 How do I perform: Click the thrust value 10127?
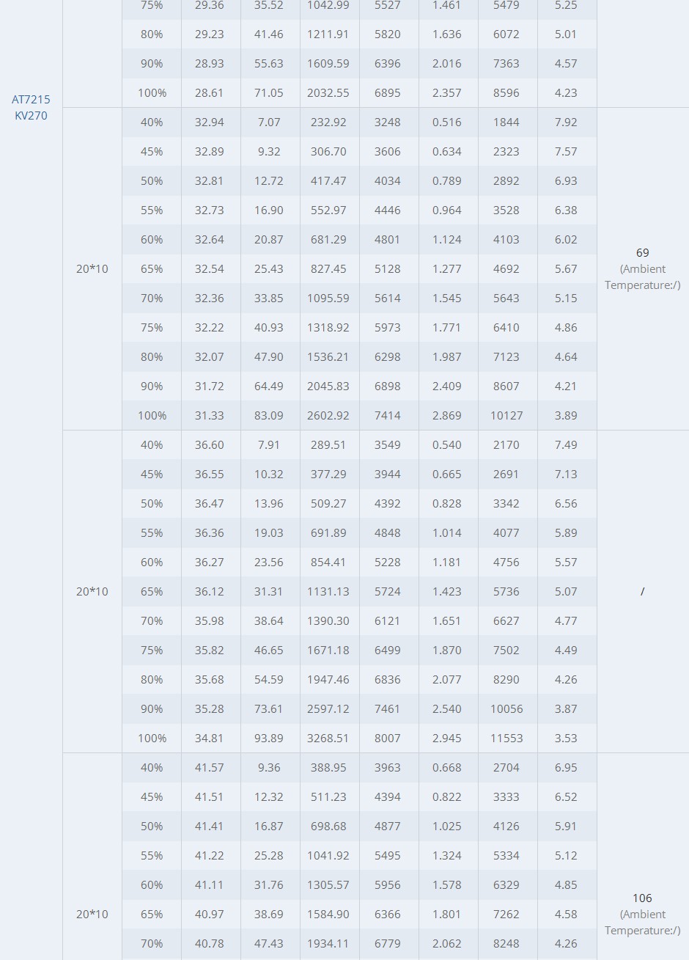(x=506, y=415)
